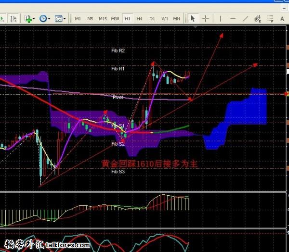Select the trendline drawing tool

245,19
